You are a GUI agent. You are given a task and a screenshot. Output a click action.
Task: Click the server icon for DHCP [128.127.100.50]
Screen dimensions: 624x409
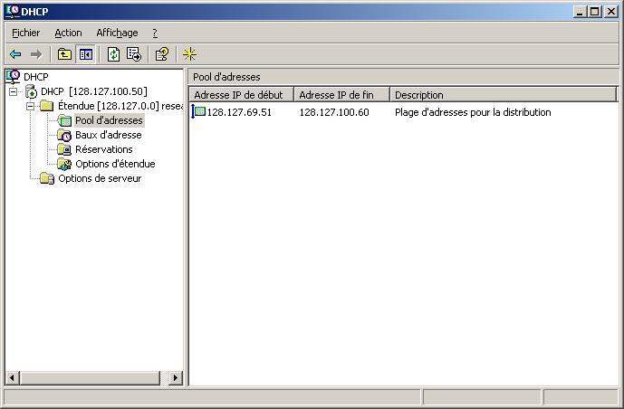(x=31, y=91)
